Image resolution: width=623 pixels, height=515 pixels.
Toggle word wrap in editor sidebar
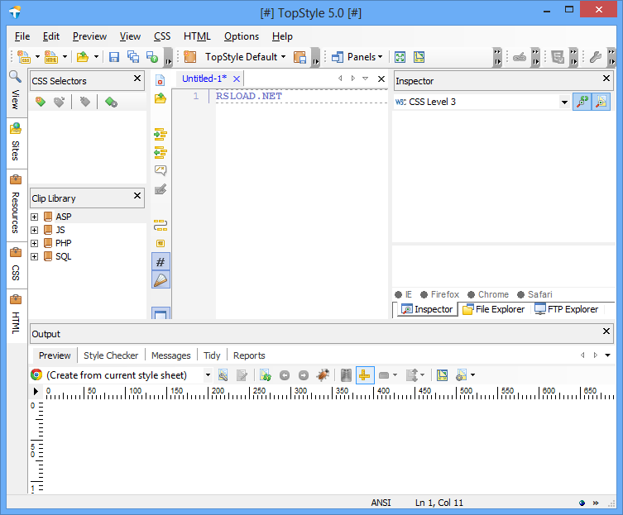coord(161,226)
